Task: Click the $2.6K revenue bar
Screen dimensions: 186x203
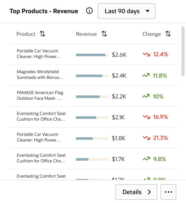Action: coord(92,55)
